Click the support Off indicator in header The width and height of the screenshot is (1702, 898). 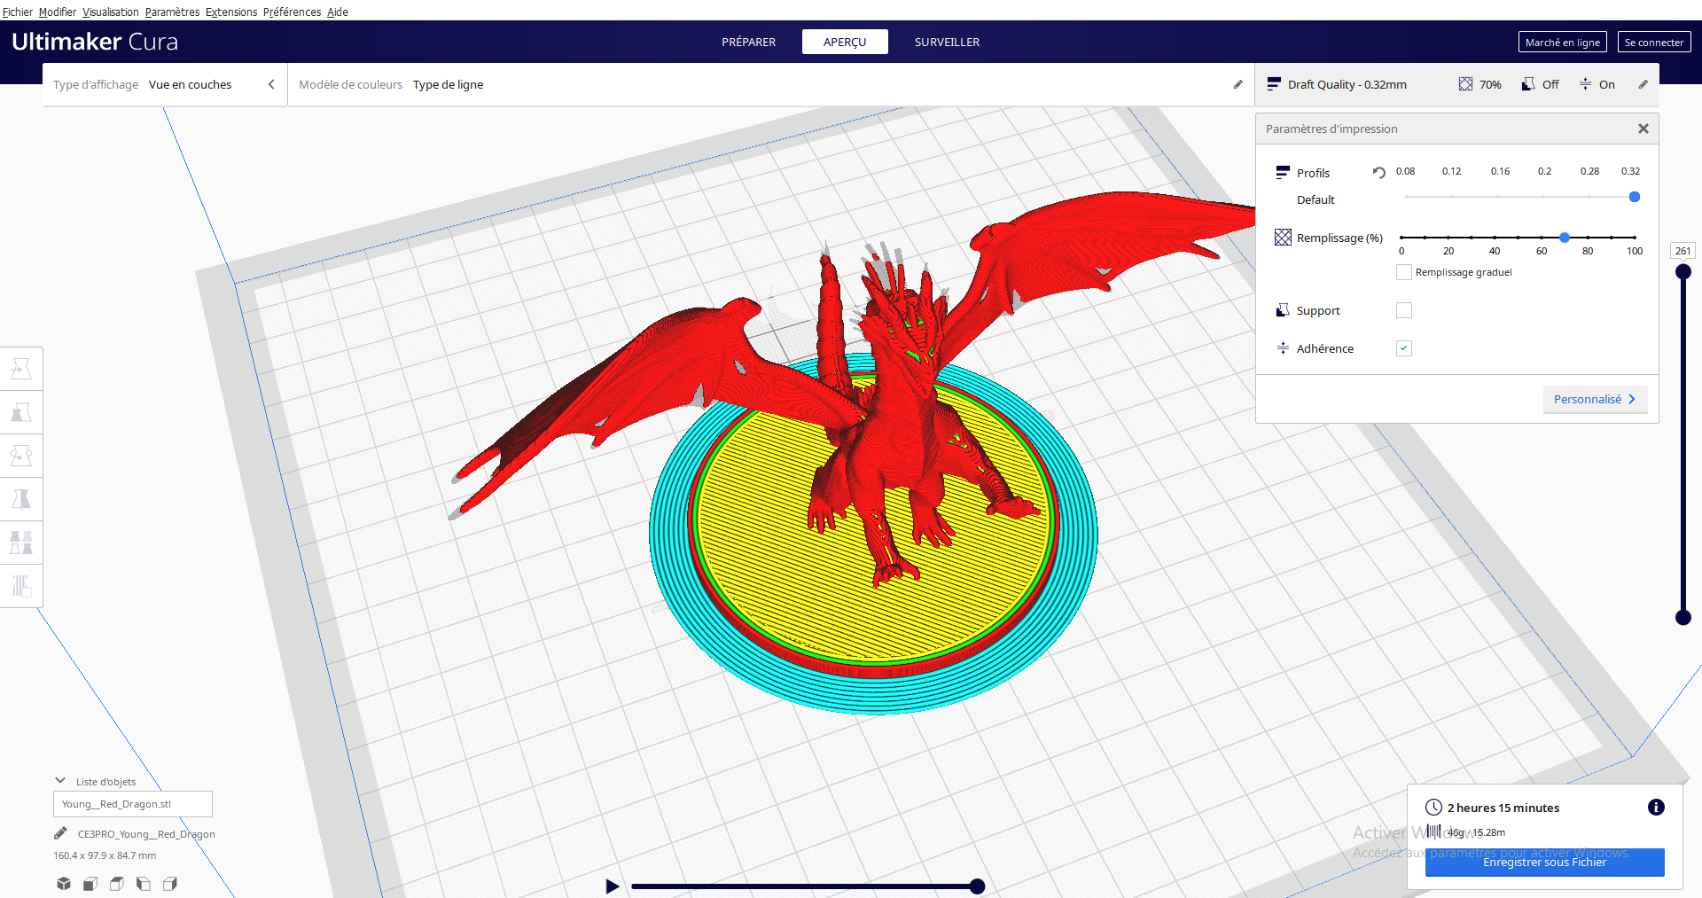coord(1541,84)
